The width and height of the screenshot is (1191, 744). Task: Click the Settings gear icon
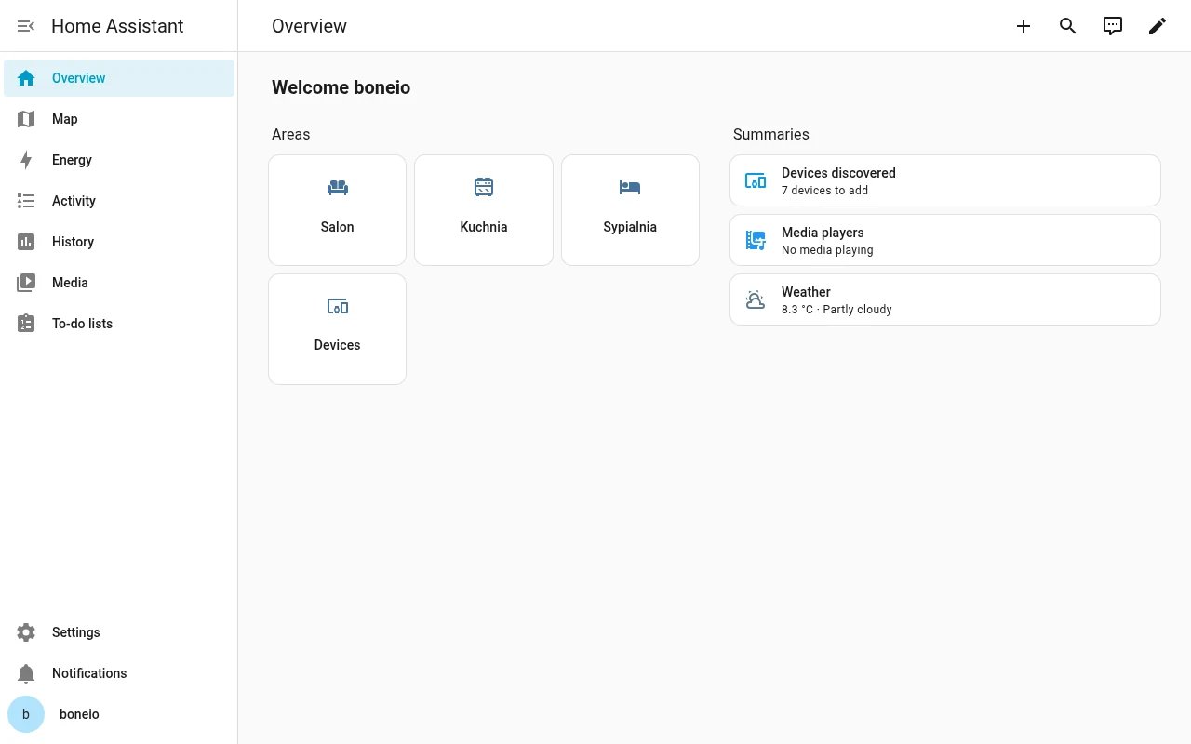pos(26,632)
